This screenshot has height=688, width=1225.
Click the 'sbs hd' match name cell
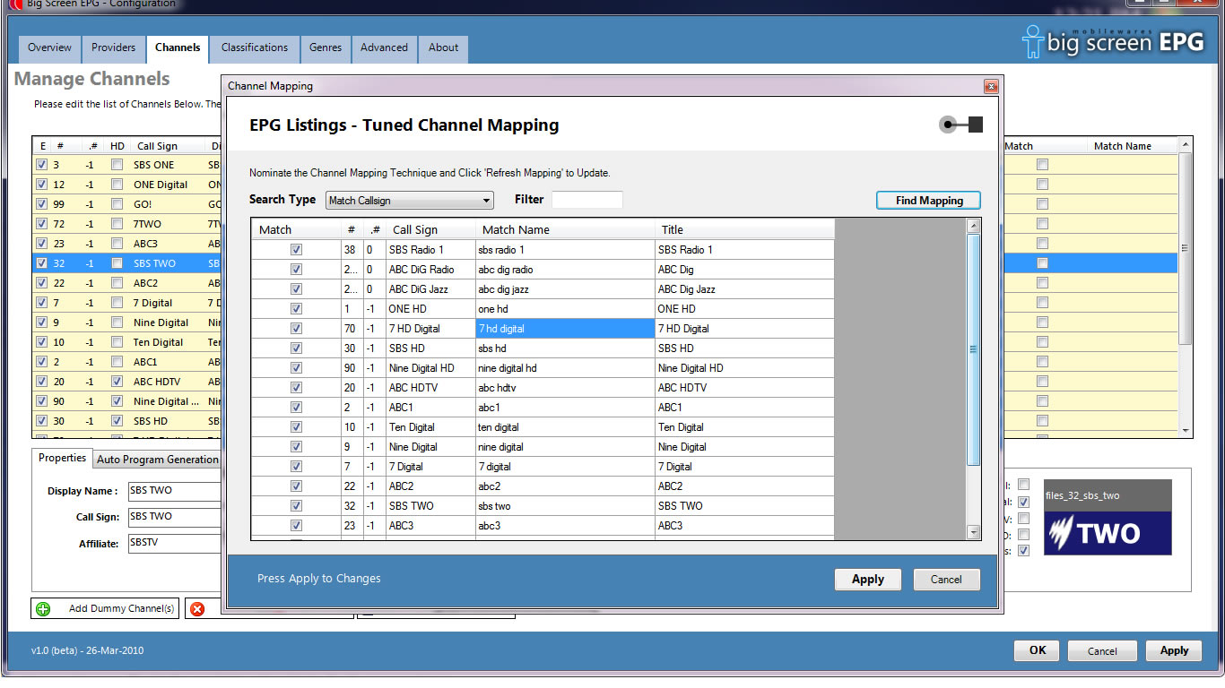click(566, 348)
